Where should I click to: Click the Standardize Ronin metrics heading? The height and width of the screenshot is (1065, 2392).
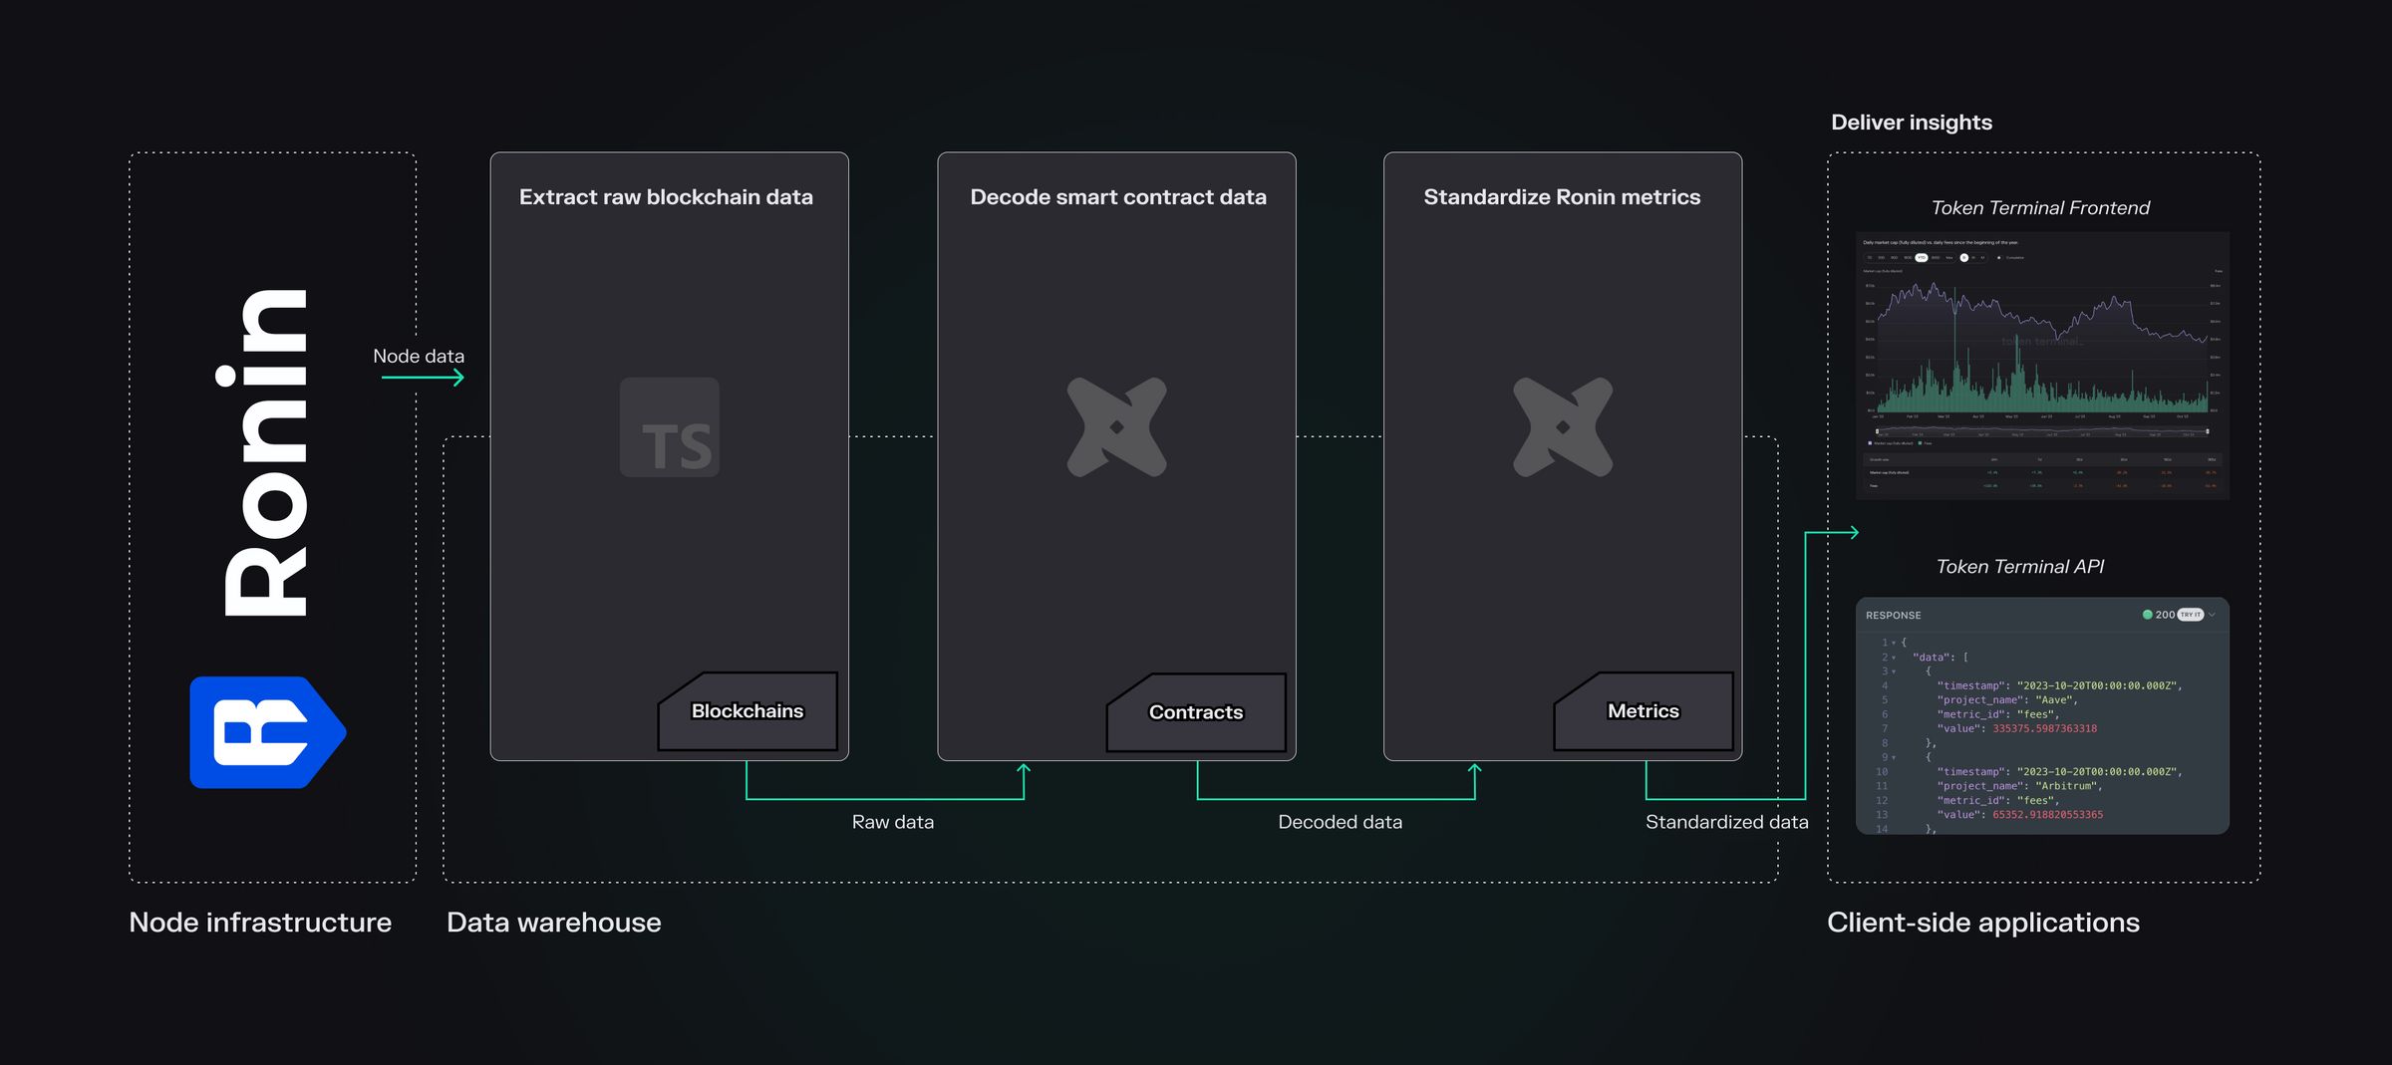(x=1562, y=197)
